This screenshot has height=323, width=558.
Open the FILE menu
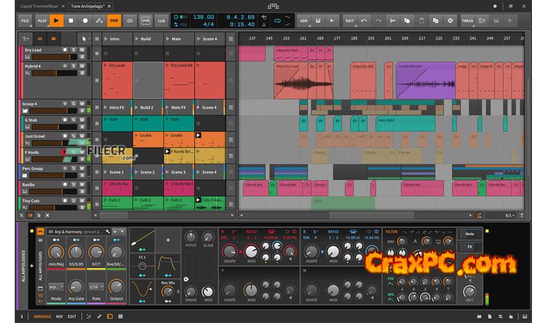click(25, 21)
